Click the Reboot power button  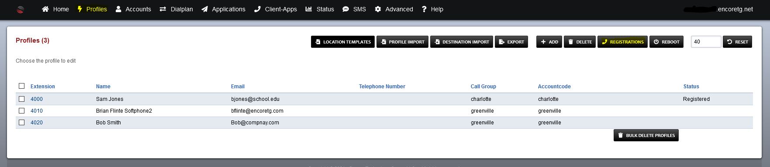tap(666, 42)
